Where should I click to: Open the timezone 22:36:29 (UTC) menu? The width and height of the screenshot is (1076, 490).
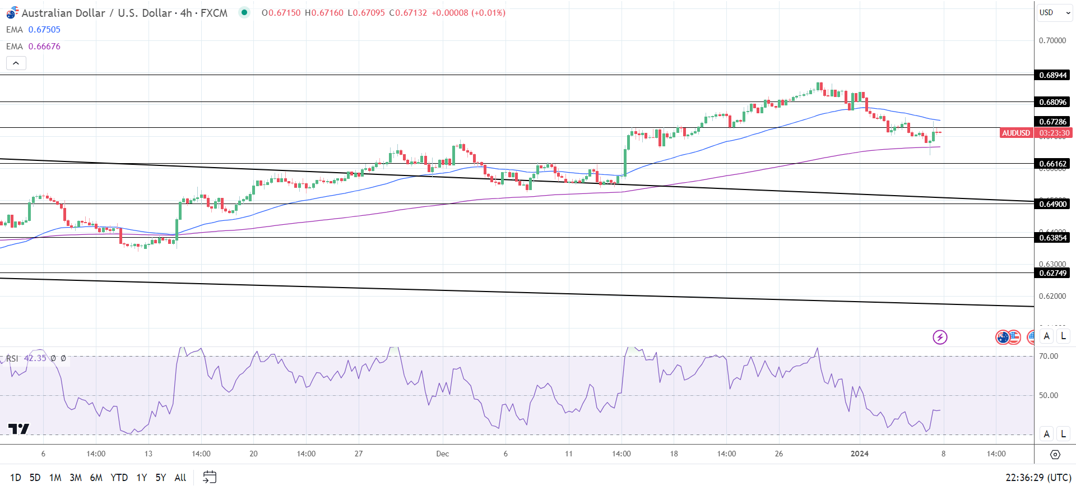1038,478
